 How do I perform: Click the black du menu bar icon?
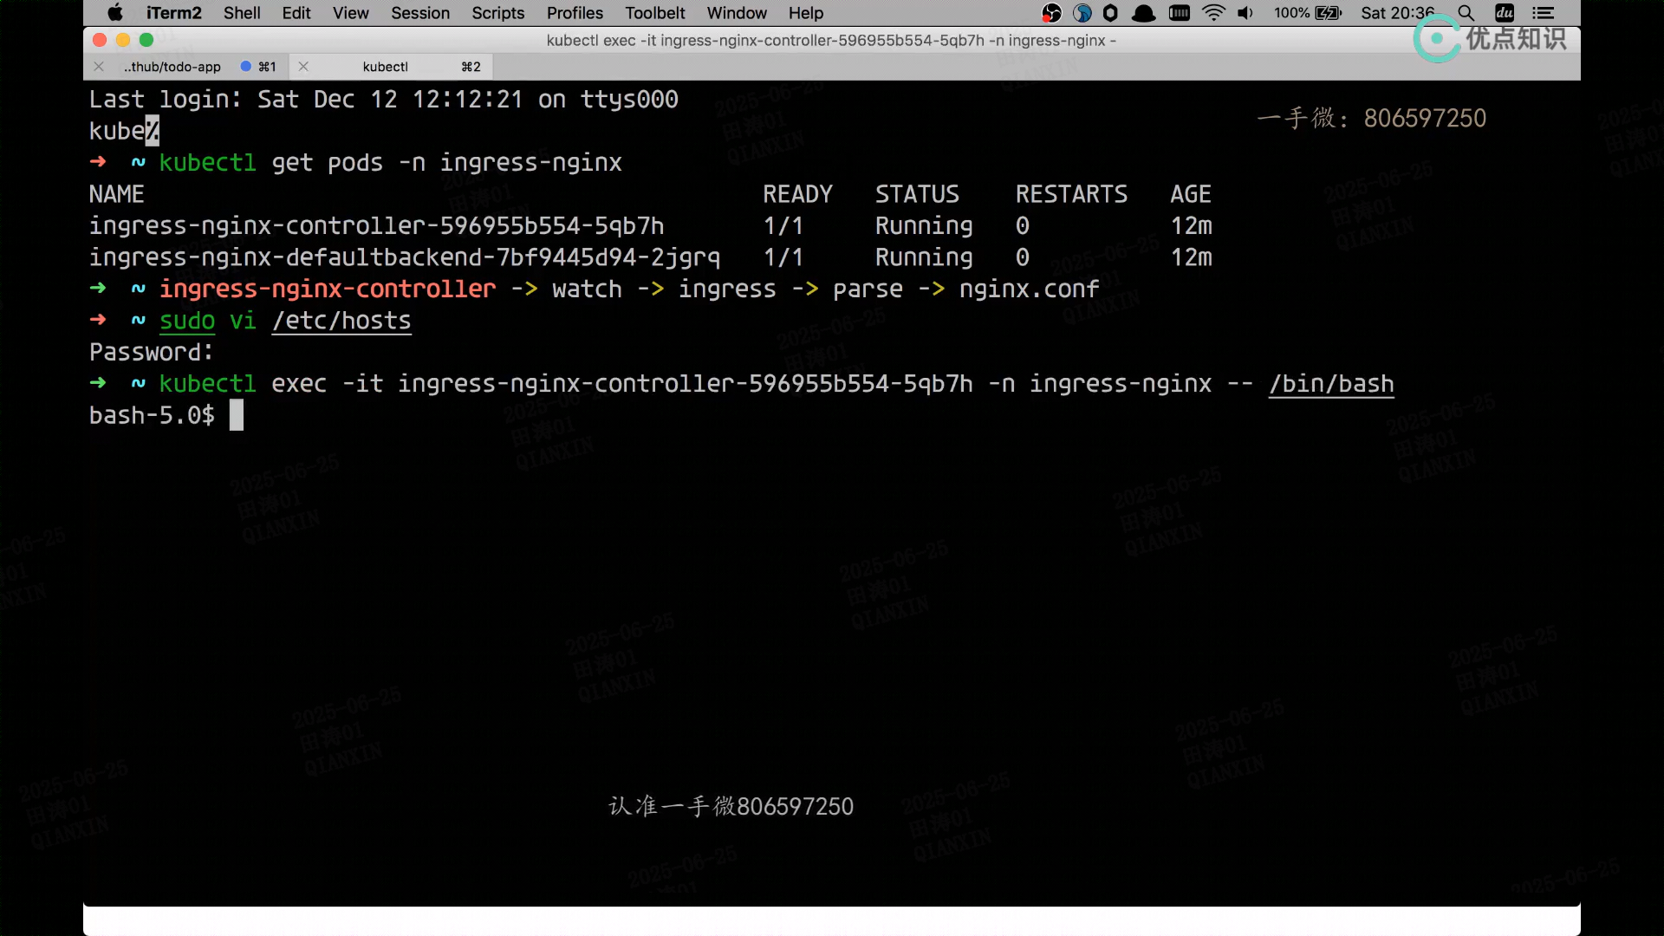coord(1505,13)
